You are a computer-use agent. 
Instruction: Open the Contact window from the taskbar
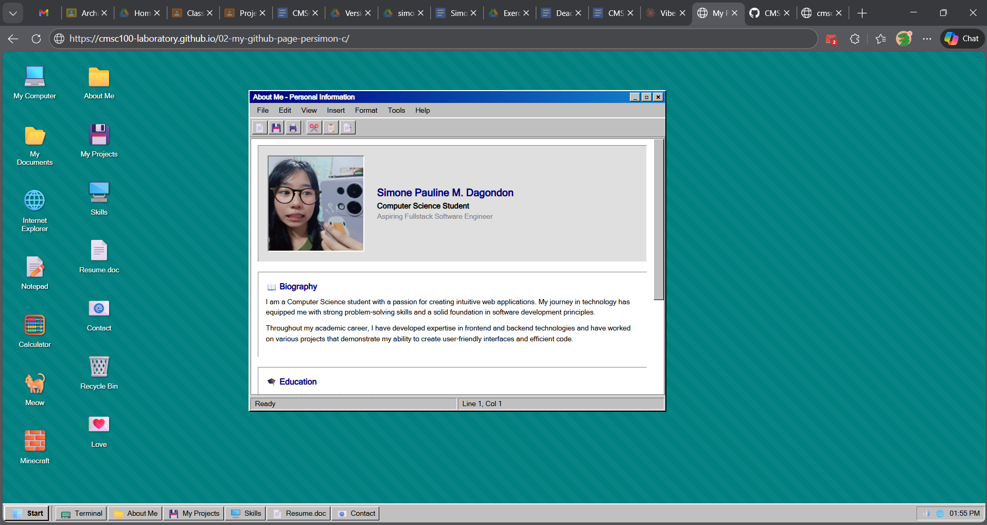point(355,513)
